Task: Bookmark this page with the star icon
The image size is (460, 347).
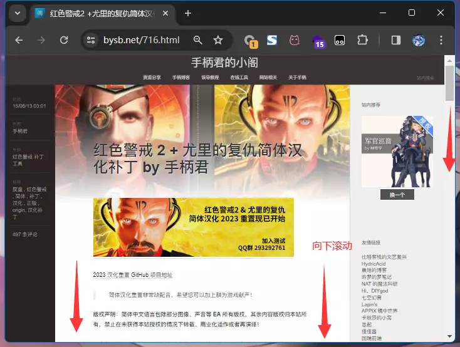Action: coord(218,40)
